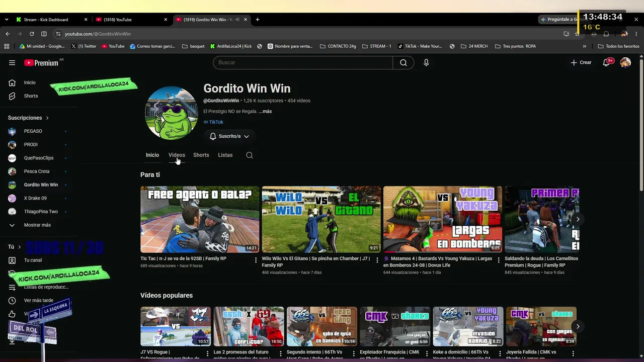Show next videos in Para ti row
Screen dimensions: 644x362
click(x=578, y=219)
